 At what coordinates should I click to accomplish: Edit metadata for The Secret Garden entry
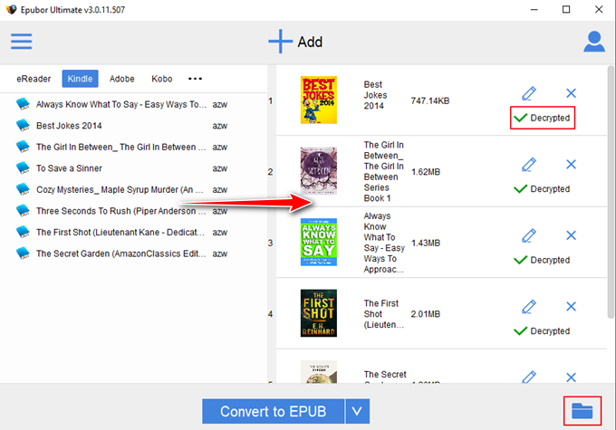tap(529, 377)
